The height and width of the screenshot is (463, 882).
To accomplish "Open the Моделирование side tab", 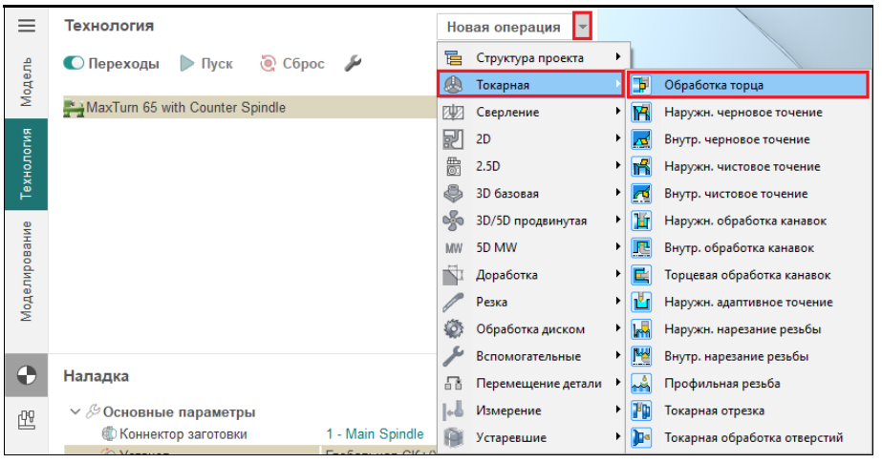I will [26, 272].
